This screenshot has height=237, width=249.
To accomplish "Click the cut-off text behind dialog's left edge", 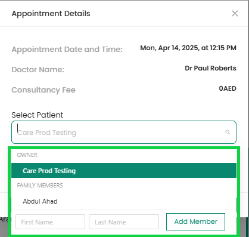I will 4,219.
